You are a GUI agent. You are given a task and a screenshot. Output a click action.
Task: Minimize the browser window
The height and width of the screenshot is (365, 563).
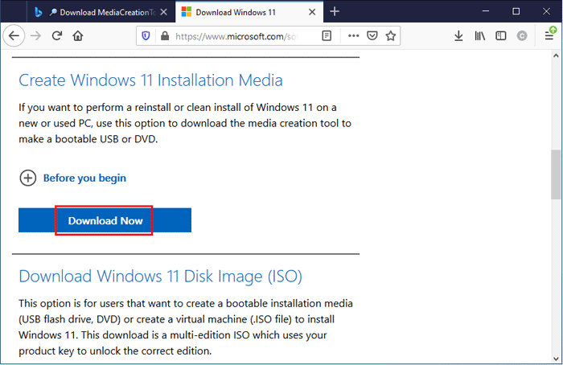[x=486, y=11]
